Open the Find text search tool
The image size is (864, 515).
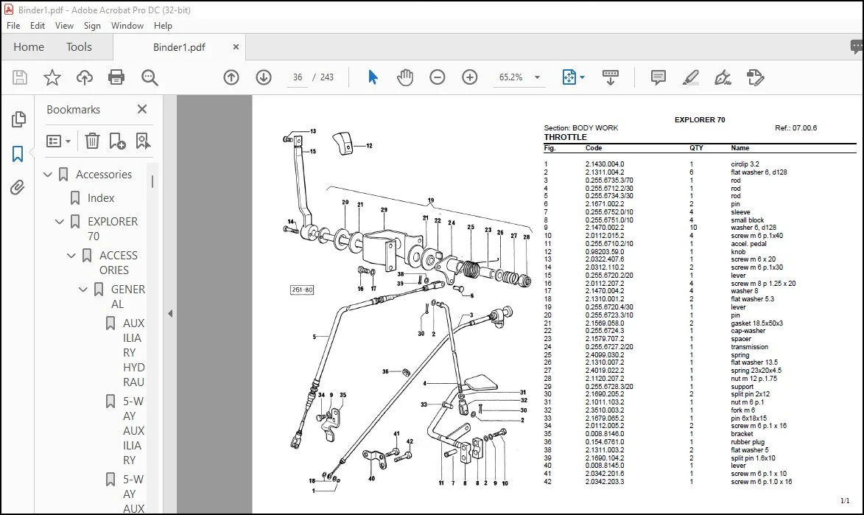(x=150, y=77)
